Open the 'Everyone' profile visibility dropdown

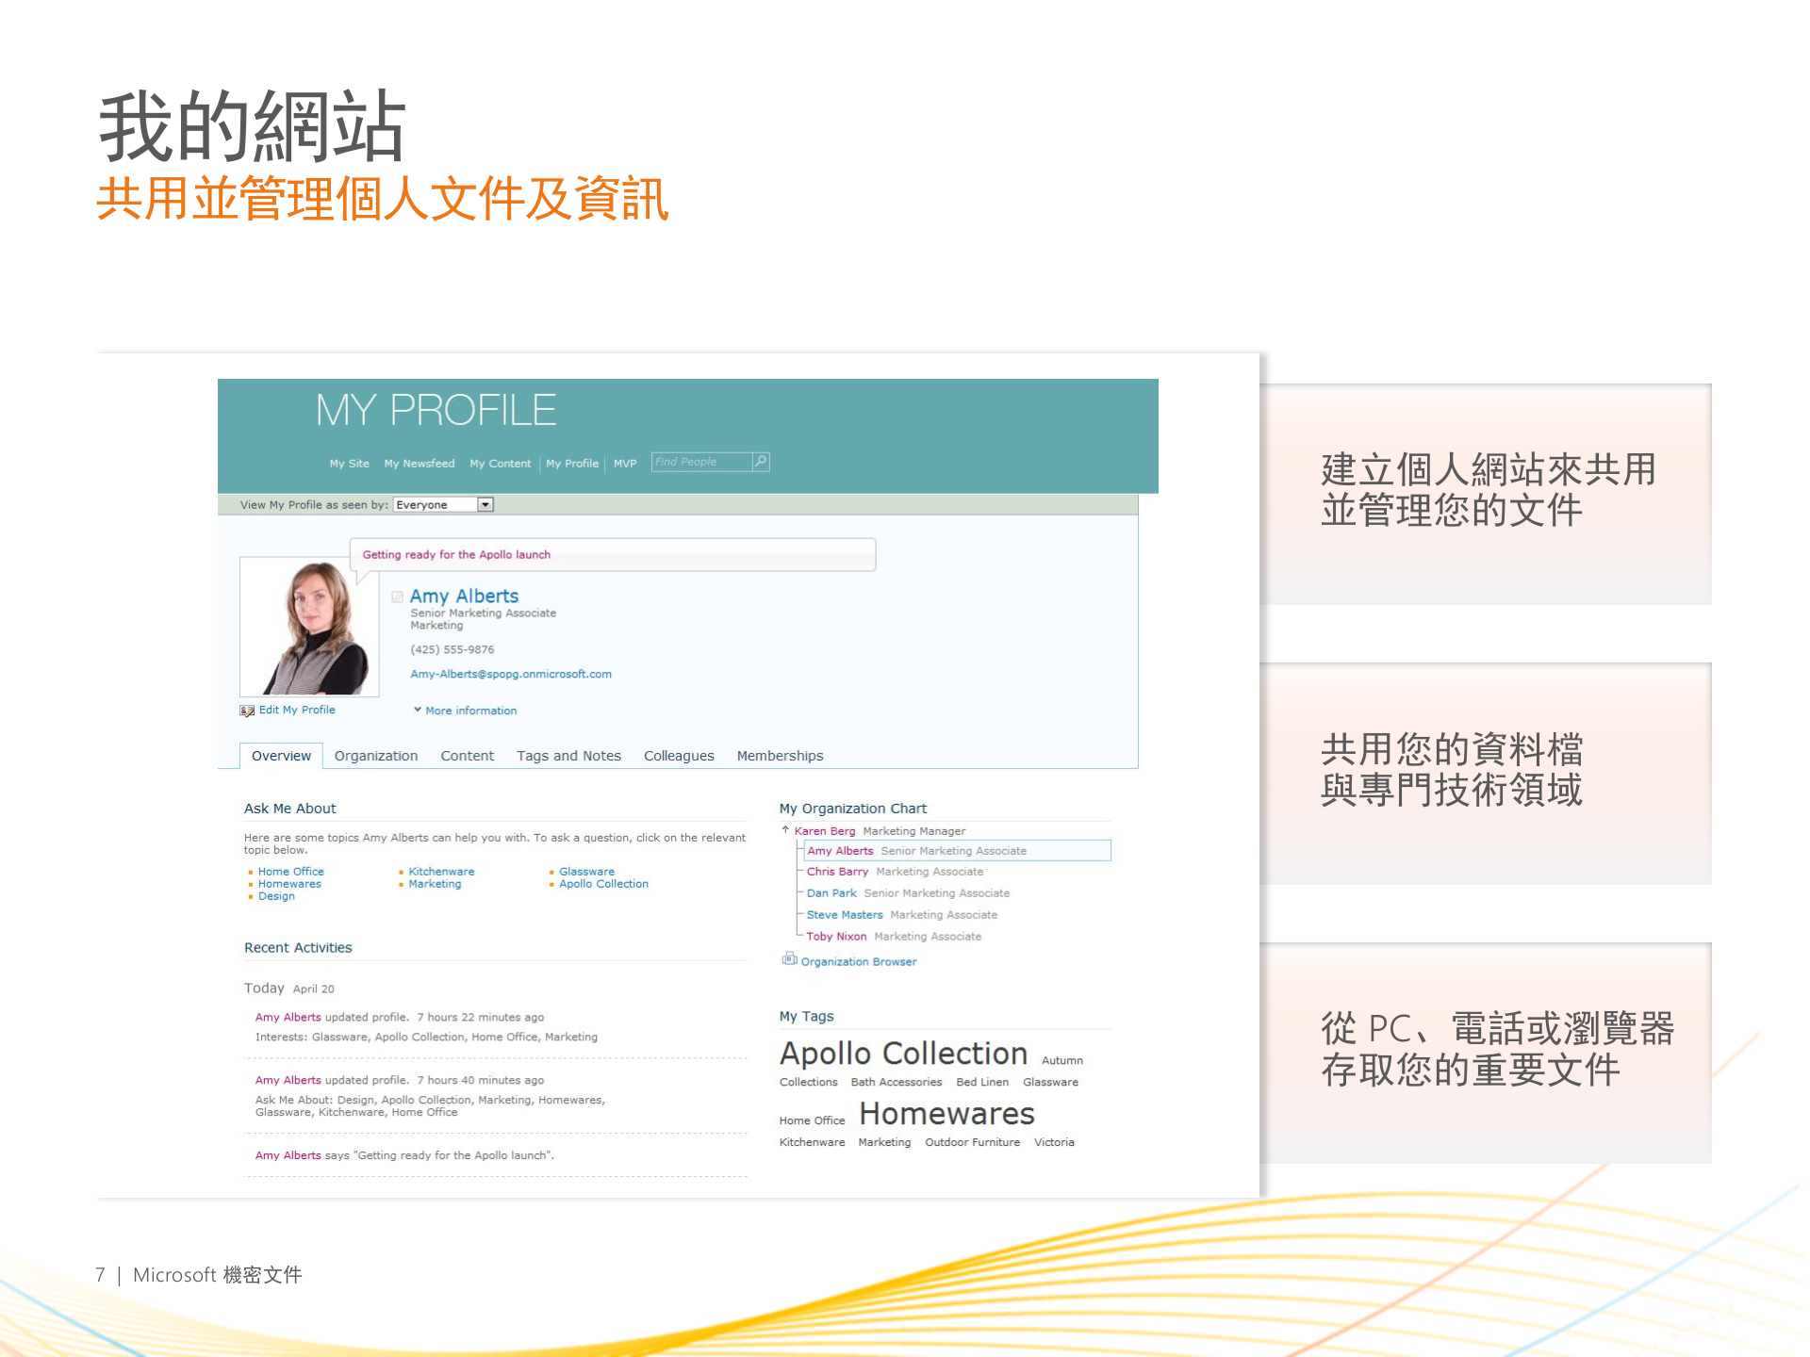point(485,504)
